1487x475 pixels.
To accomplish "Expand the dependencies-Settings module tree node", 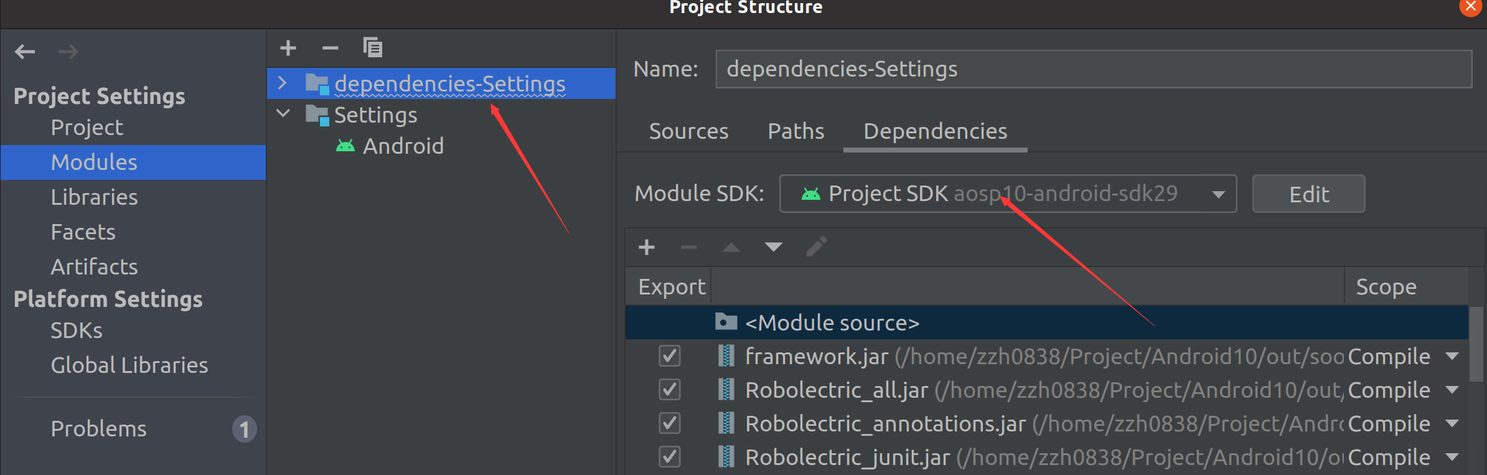I will [283, 83].
